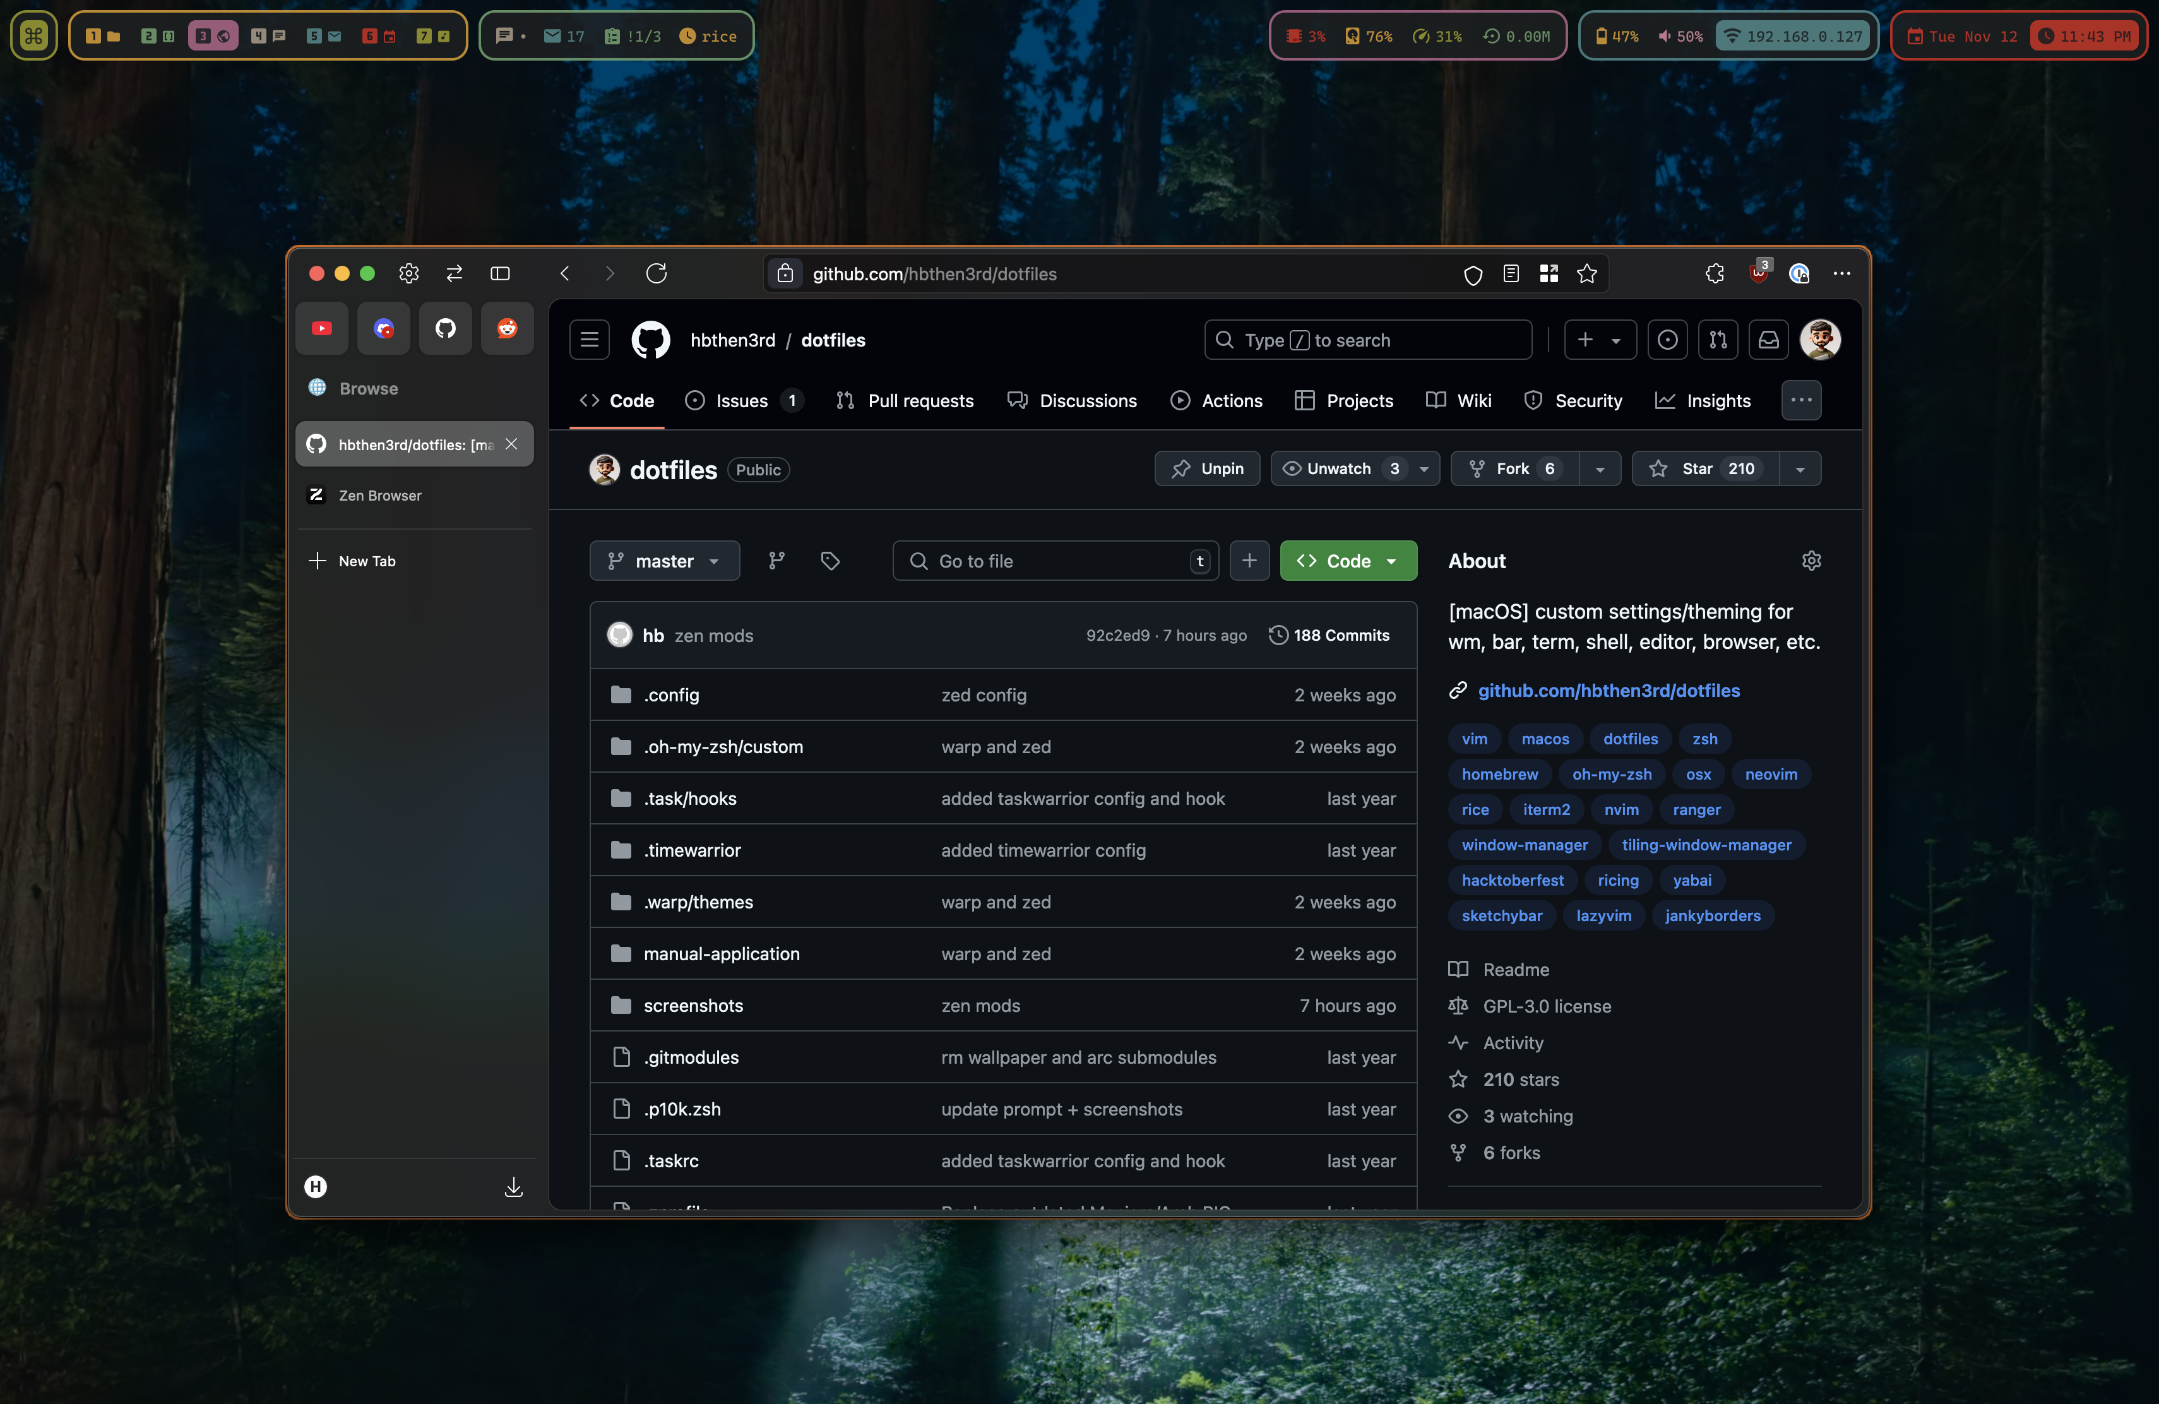
Task: Click the shield tracking protection icon
Action: coord(1473,275)
